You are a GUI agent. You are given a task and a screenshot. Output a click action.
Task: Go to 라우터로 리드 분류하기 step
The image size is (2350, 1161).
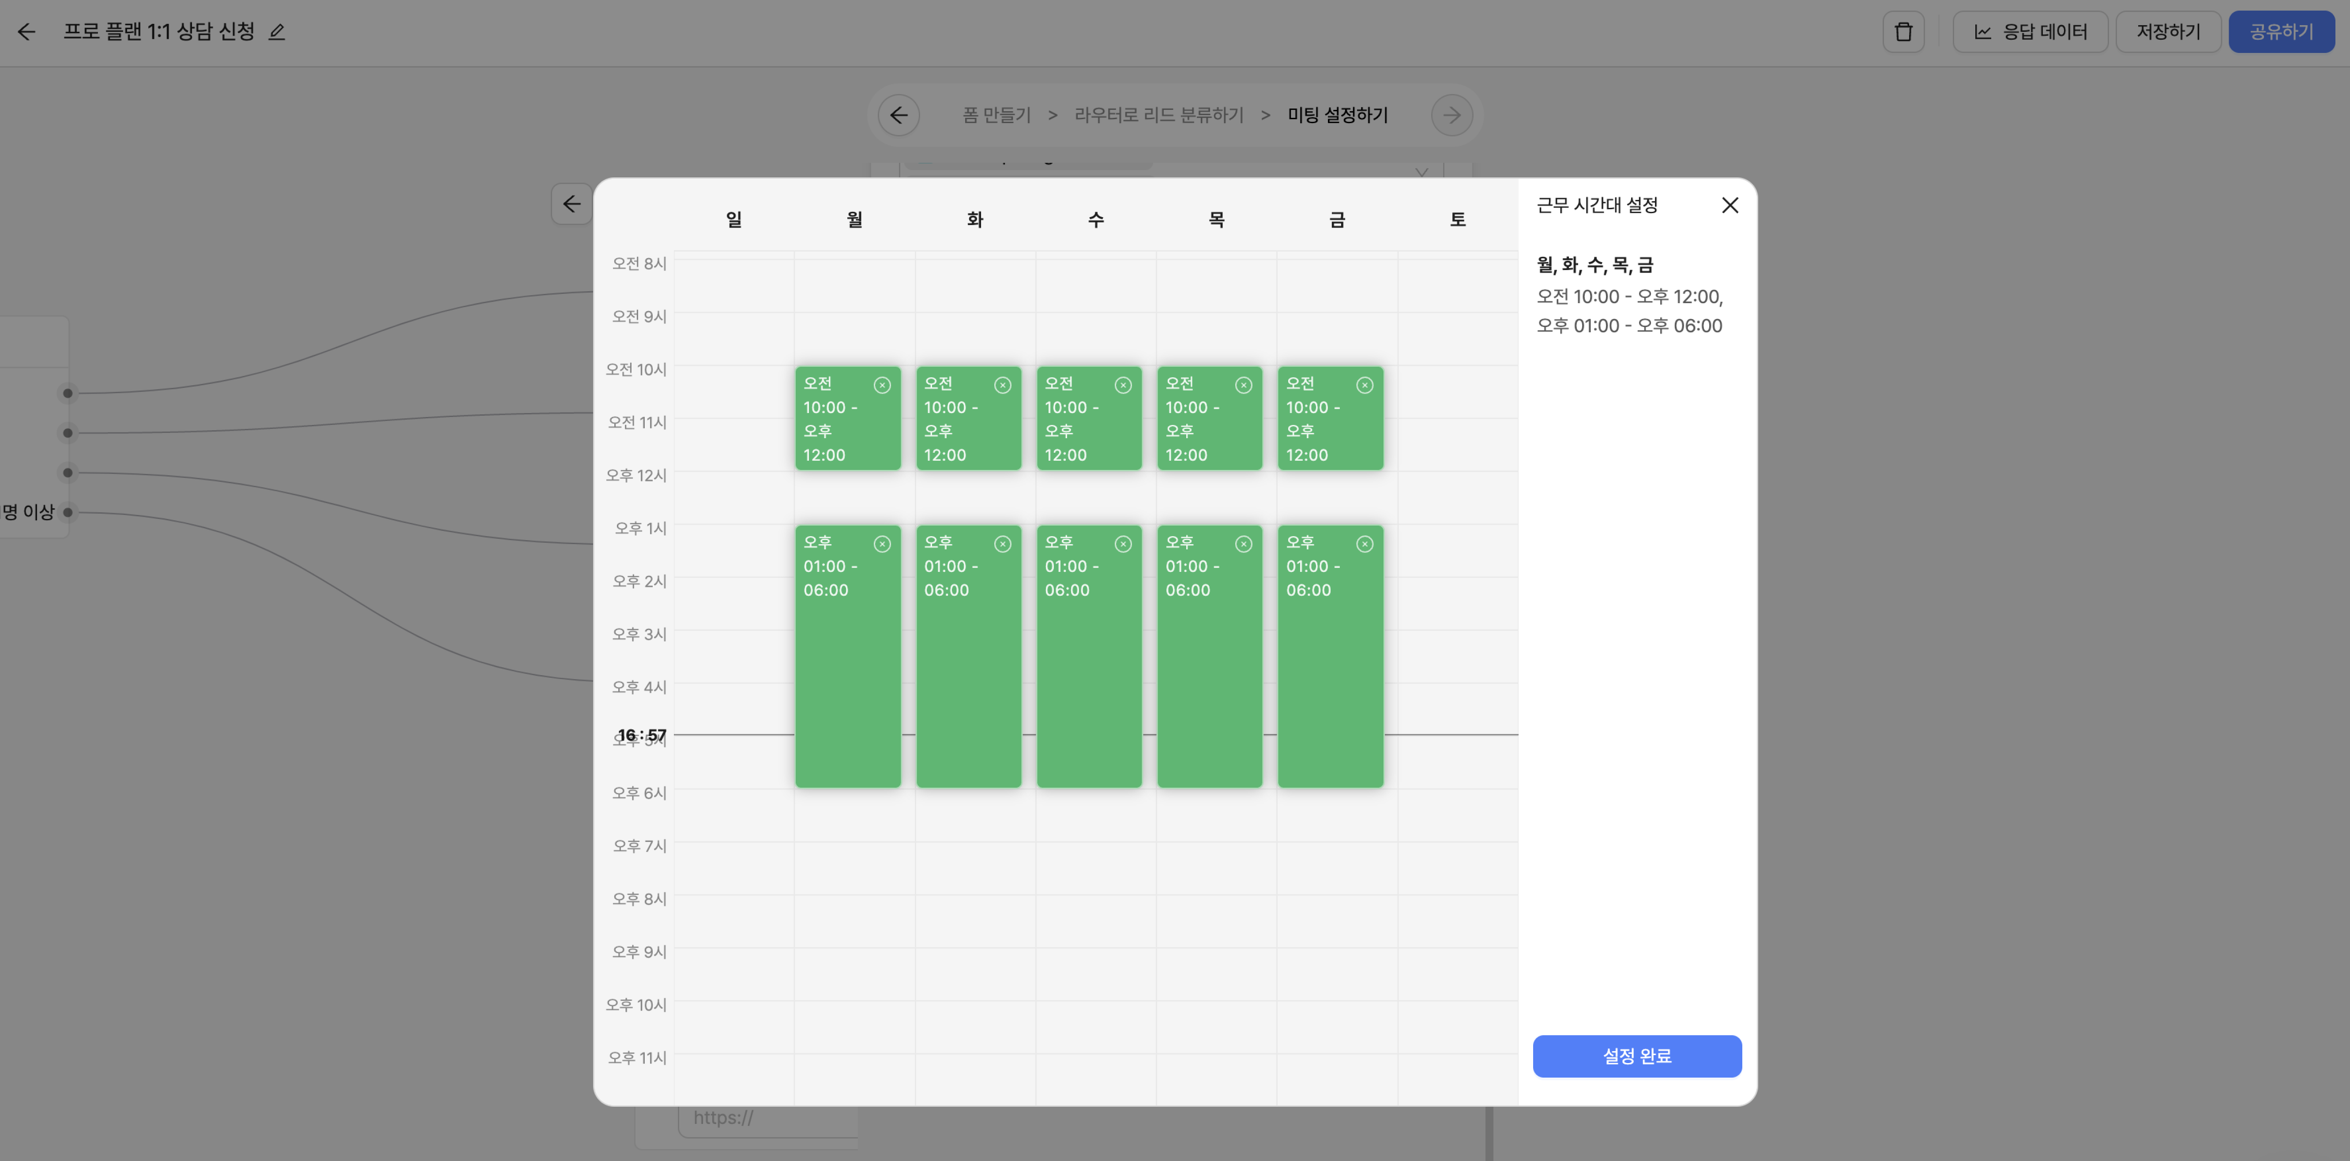(x=1158, y=115)
